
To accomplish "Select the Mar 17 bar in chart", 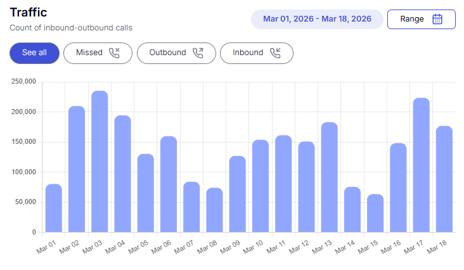I will pyautogui.click(x=421, y=165).
